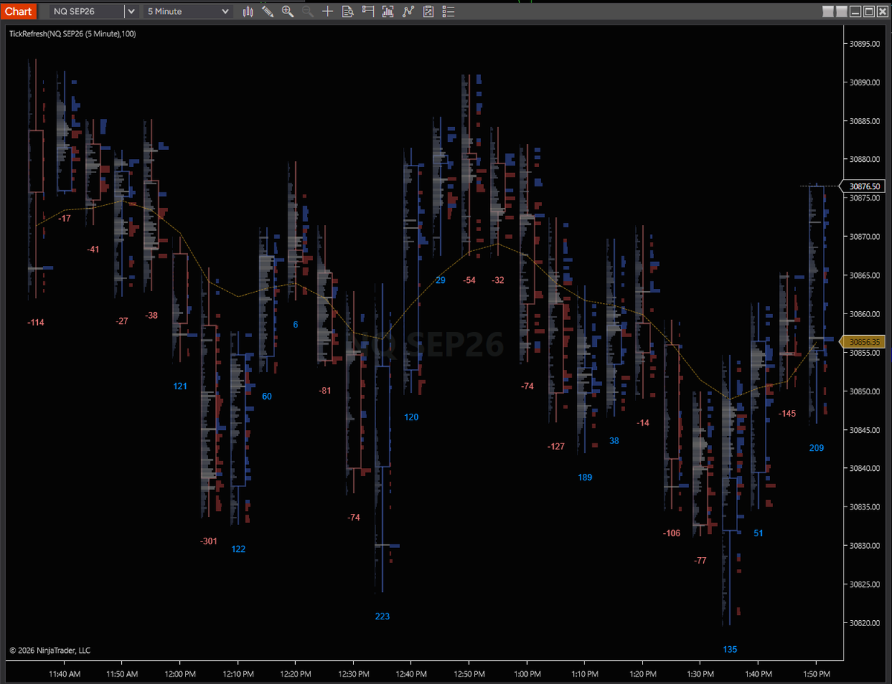Open the bar type chart style menu
Screen dimensions: 892x684
tap(248, 11)
